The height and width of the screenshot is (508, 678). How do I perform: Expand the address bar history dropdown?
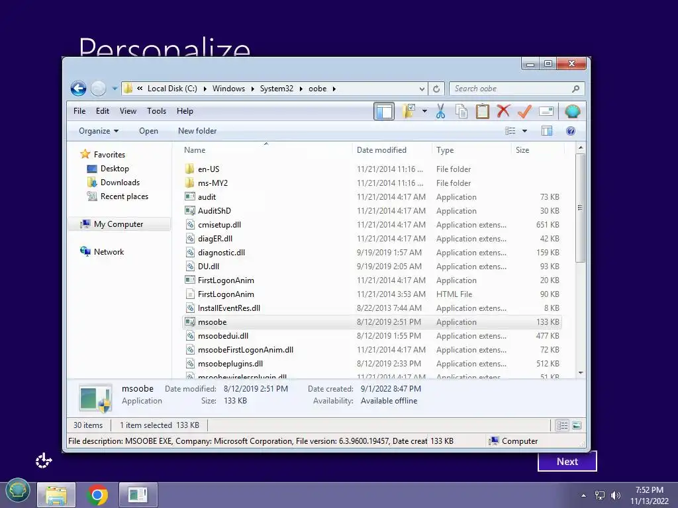pos(422,89)
